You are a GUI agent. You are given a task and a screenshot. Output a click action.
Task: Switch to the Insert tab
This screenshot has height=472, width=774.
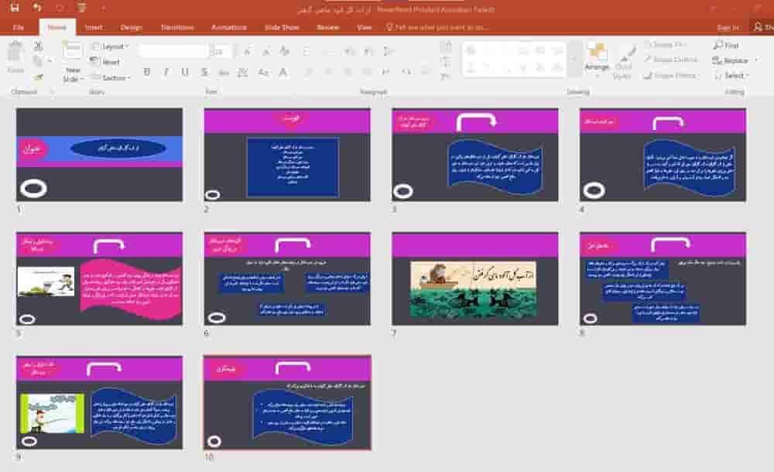[x=94, y=27]
